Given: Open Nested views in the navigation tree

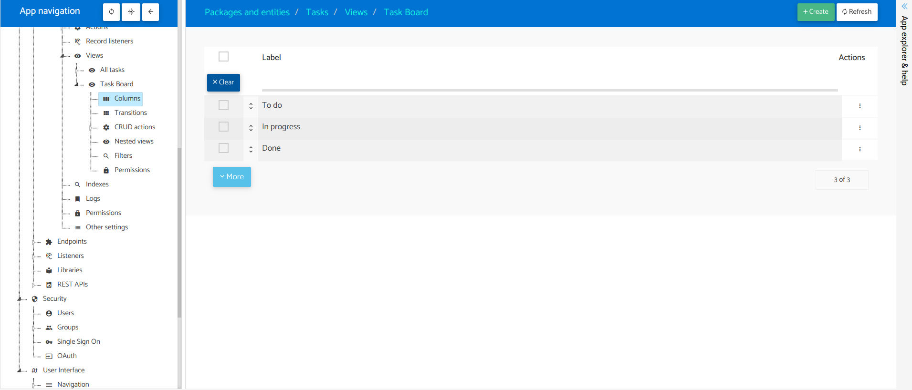Looking at the screenshot, I should pos(134,142).
